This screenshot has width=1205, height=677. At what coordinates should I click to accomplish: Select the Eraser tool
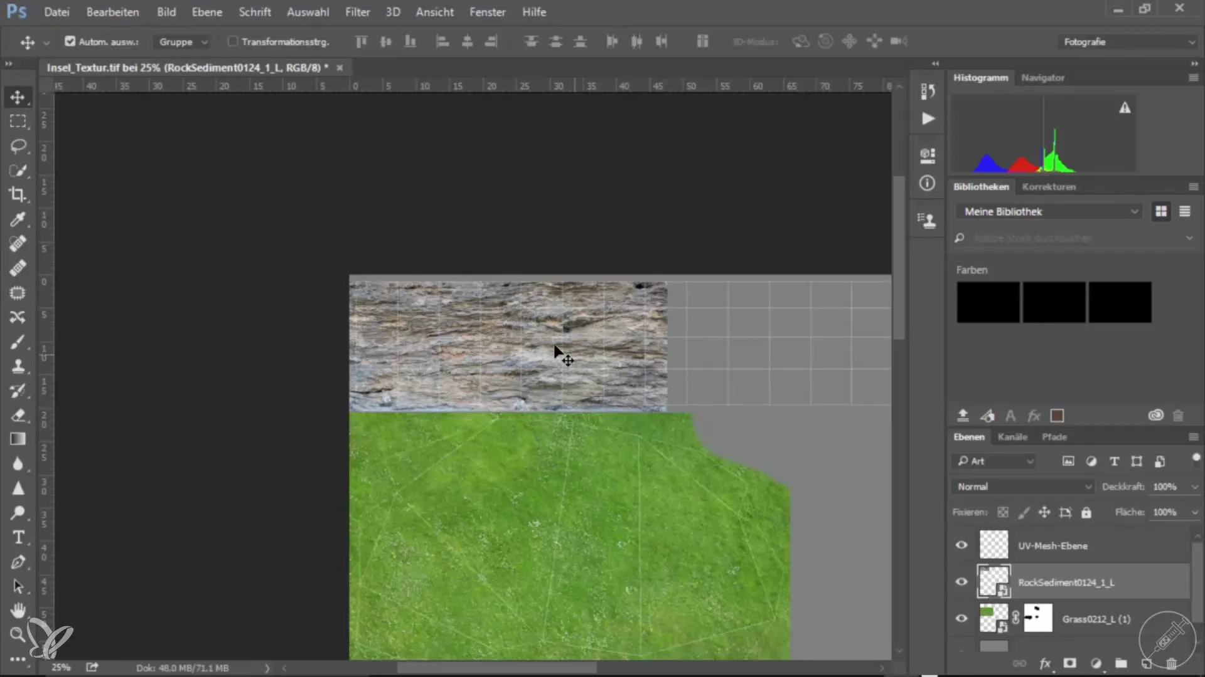(18, 415)
